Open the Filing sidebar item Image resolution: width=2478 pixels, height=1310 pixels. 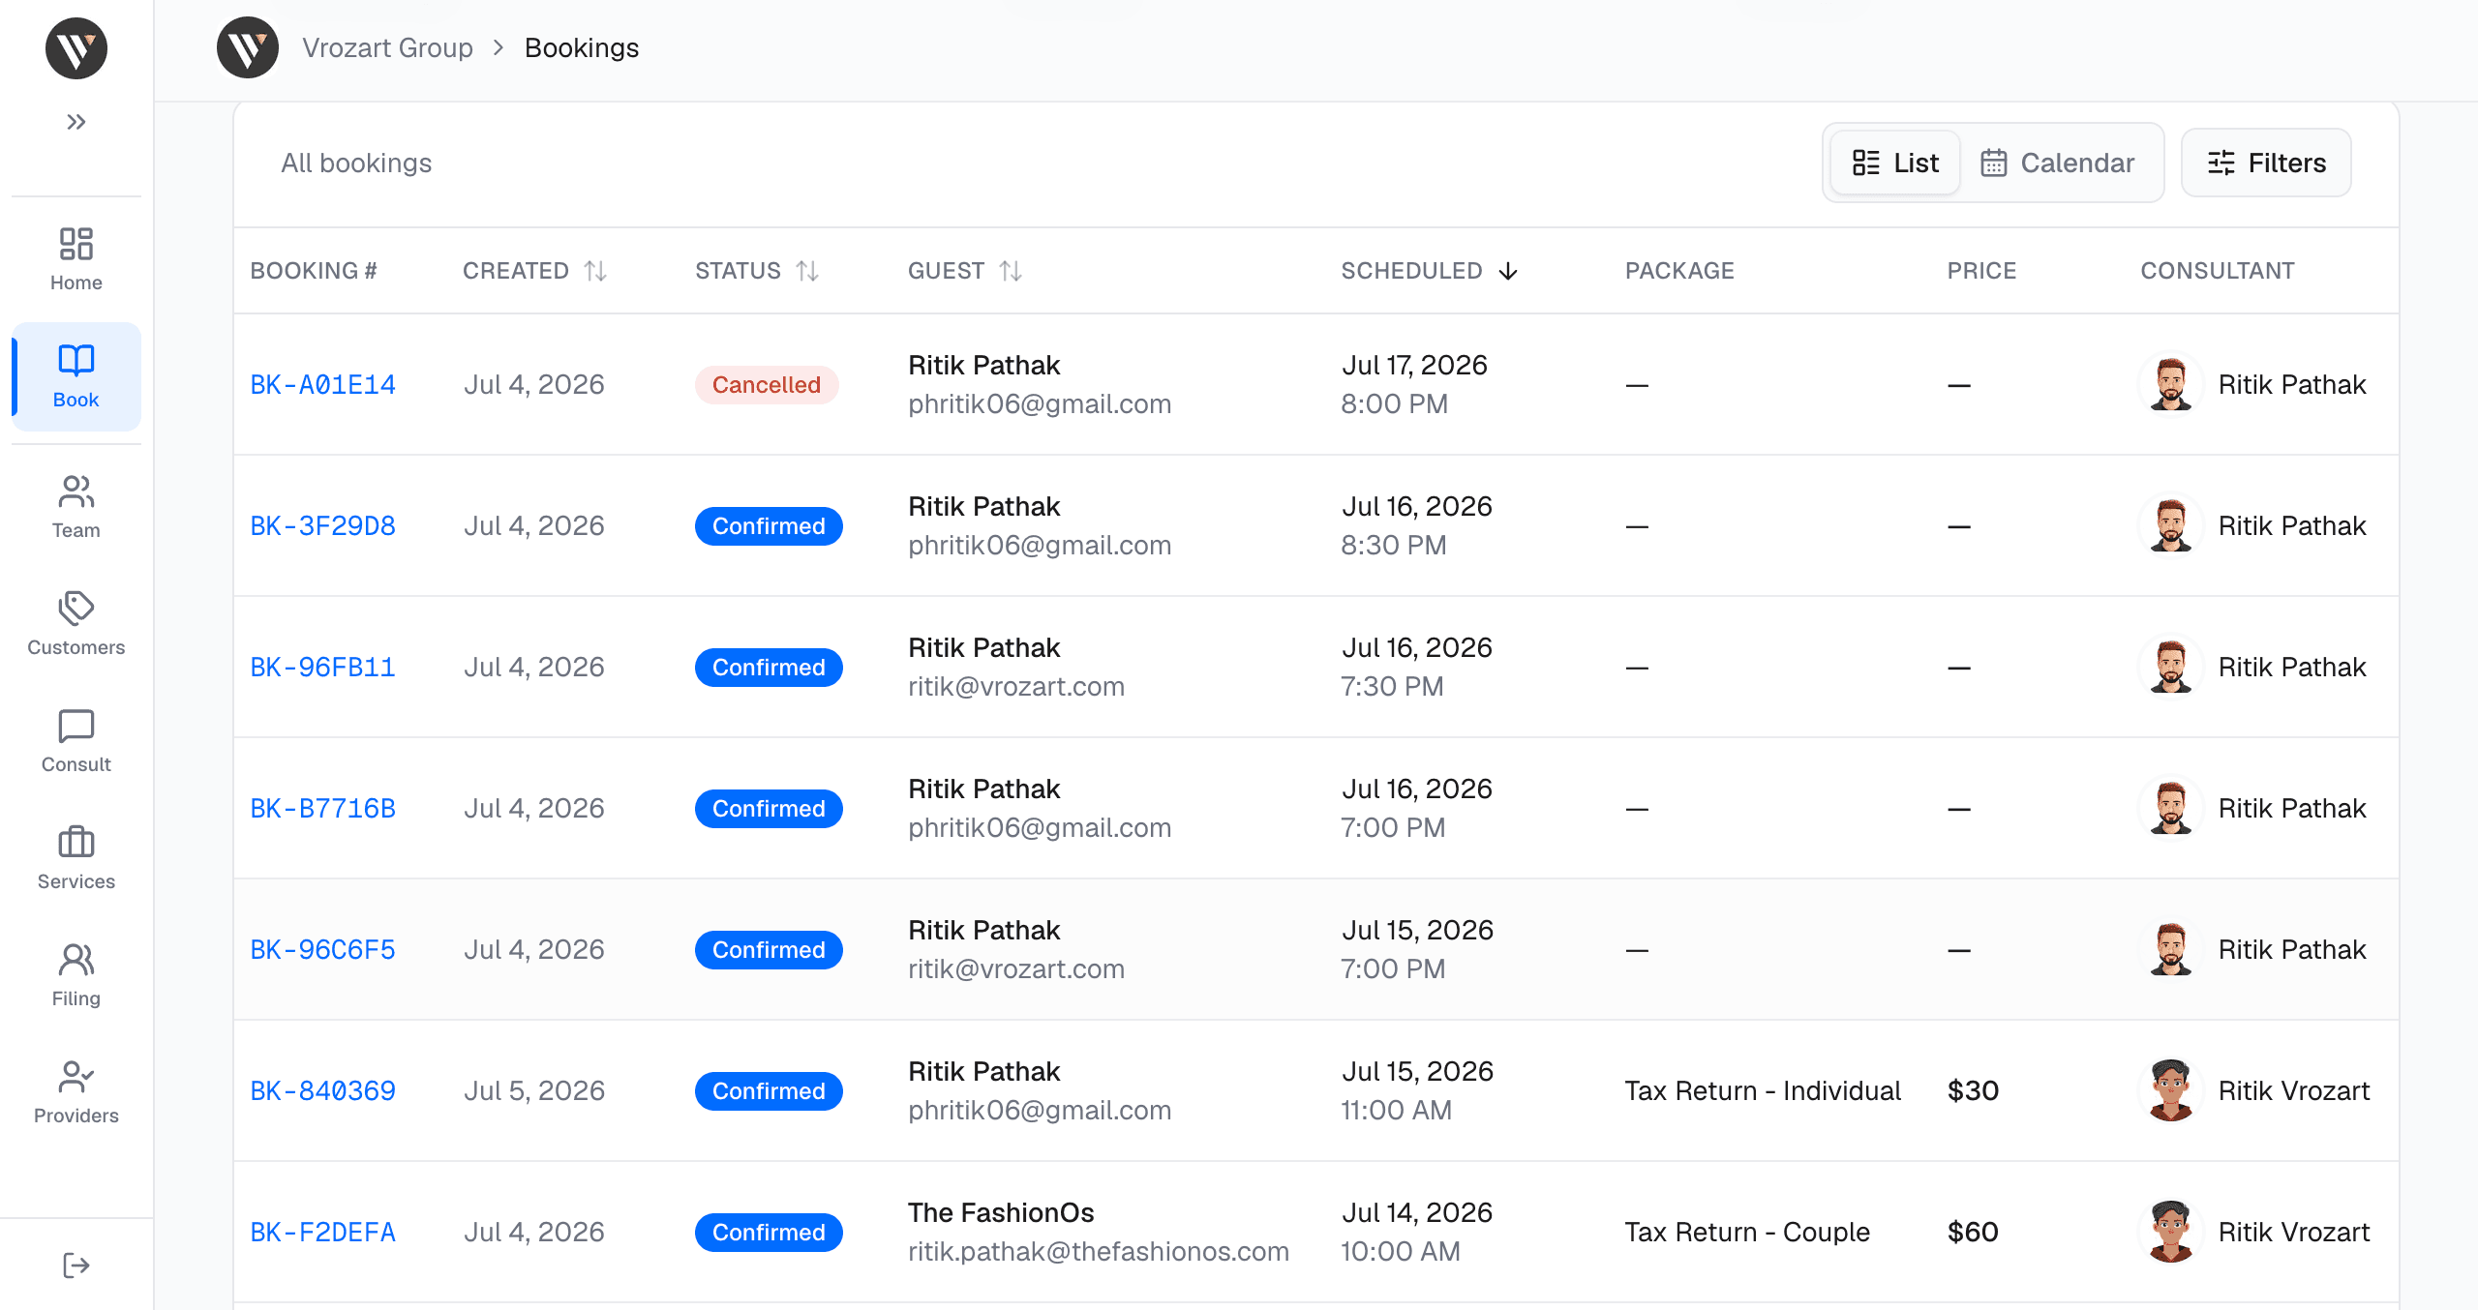pyautogui.click(x=76, y=975)
